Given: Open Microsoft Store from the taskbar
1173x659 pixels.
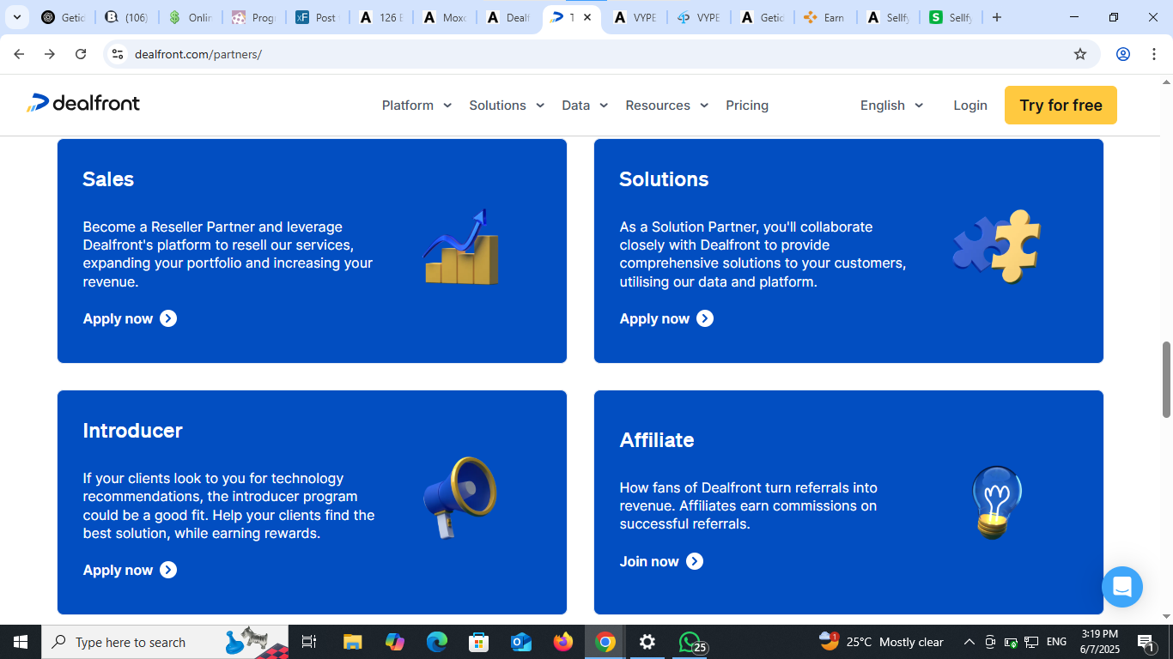Looking at the screenshot, I should (478, 642).
